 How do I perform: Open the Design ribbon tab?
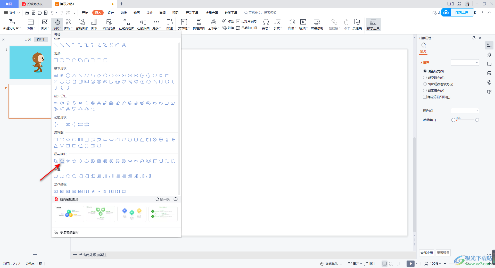coord(111,13)
